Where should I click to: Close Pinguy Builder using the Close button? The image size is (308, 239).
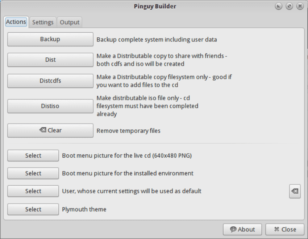tap(285, 229)
